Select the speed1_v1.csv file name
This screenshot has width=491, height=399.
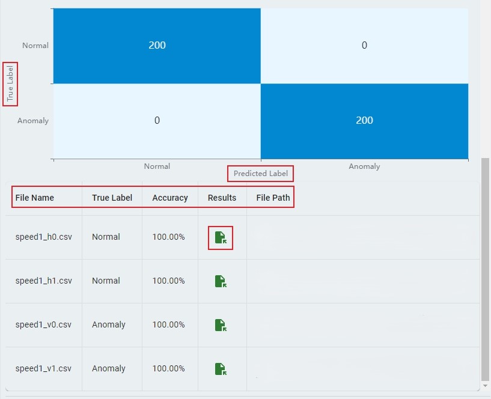(43, 369)
